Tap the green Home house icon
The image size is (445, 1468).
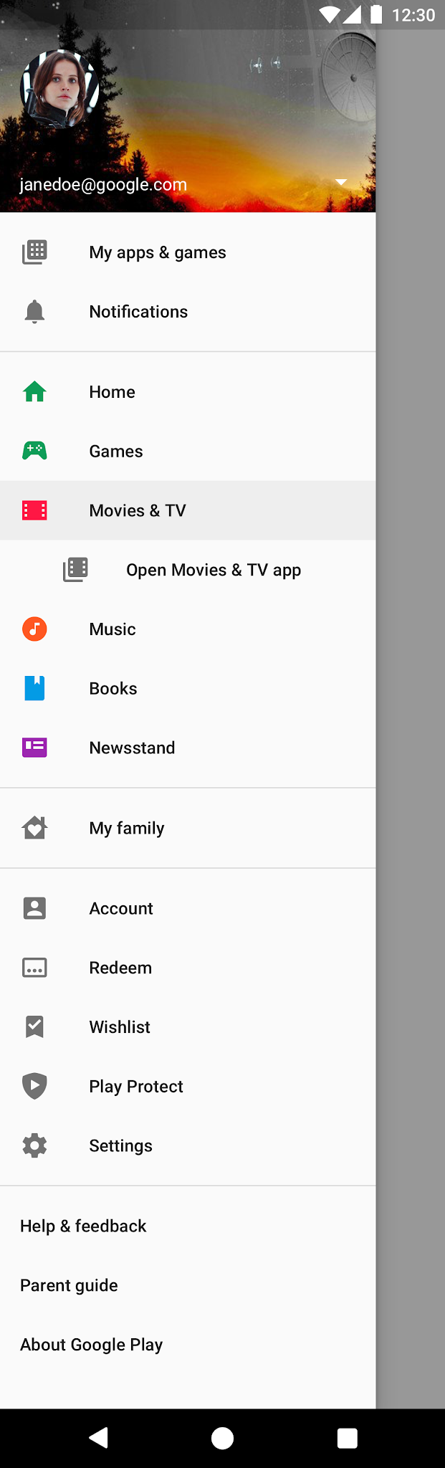pos(34,392)
